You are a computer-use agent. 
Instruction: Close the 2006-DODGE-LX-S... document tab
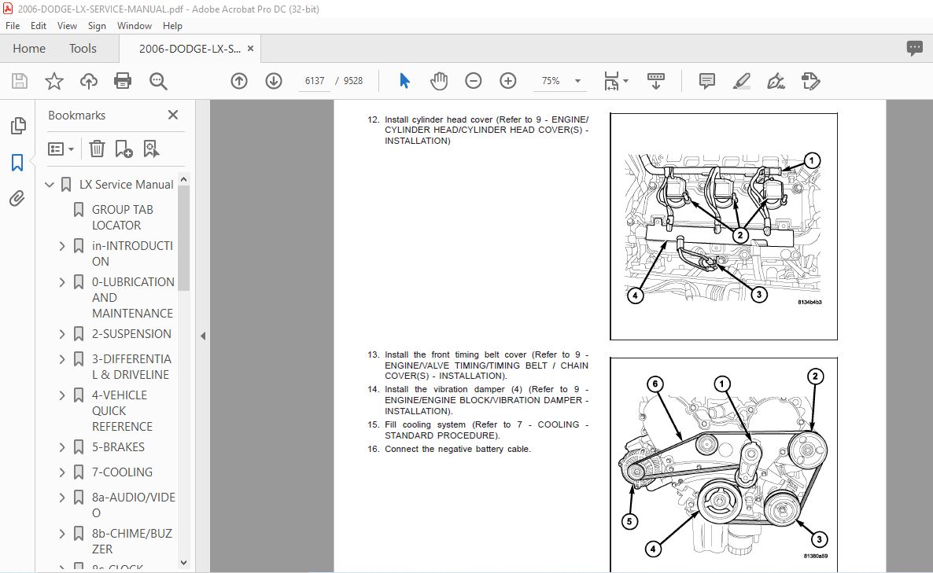(x=250, y=49)
